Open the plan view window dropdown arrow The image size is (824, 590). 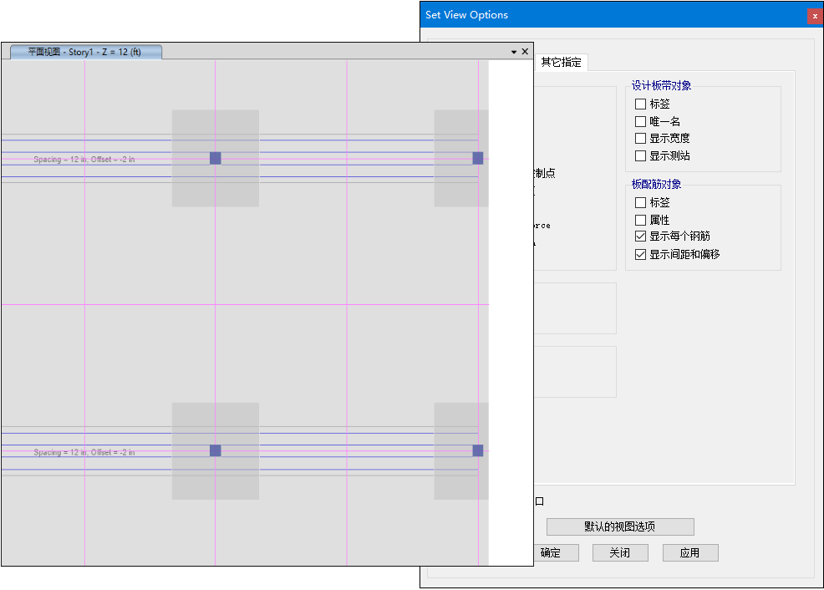(514, 52)
